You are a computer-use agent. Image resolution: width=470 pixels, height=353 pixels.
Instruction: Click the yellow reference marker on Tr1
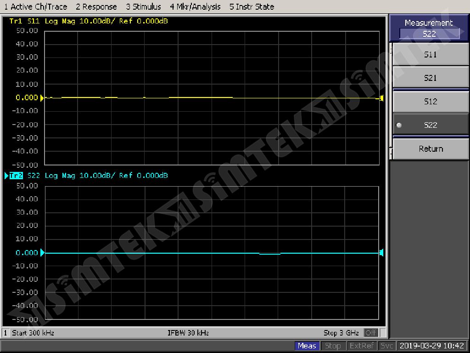(42, 98)
